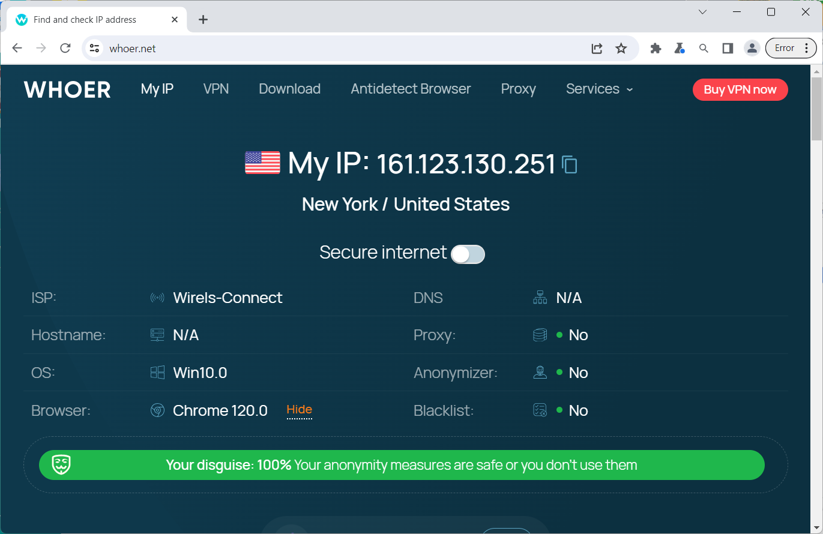Viewport: 823px width, 534px height.
Task: Click the IP address 161.123.130.251 text
Action: pos(466,164)
